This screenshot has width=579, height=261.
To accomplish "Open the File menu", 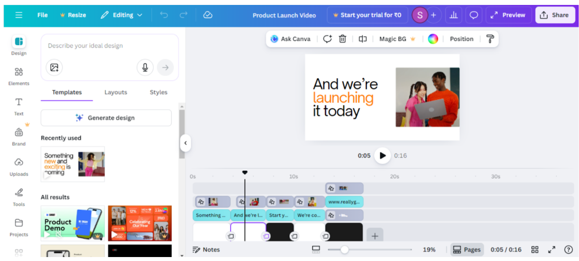I will [x=42, y=15].
